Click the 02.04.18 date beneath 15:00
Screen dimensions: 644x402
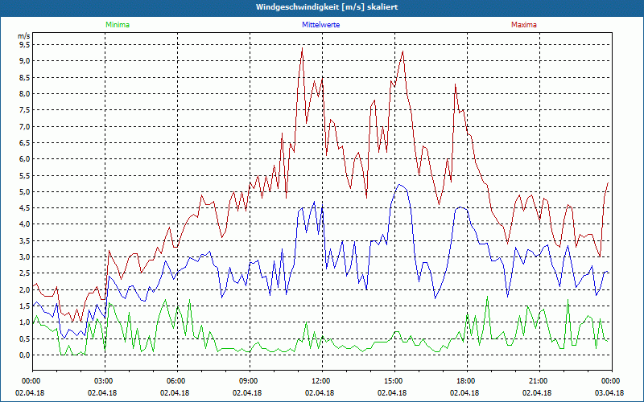pyautogui.click(x=392, y=393)
